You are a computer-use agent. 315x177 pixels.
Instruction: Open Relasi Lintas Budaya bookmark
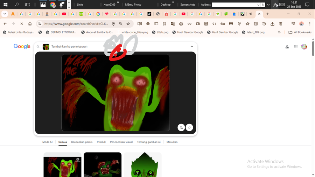coord(19,32)
